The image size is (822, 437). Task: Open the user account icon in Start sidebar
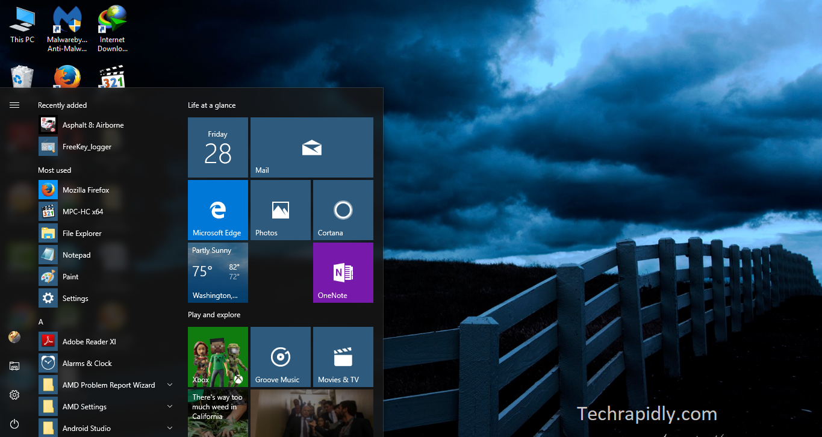pos(14,337)
